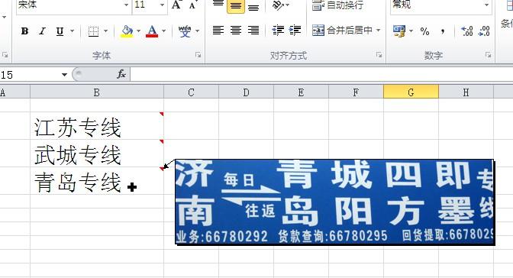513x278 pixels.
Task: Open fill color dropdown arrow
Action: coord(138,31)
